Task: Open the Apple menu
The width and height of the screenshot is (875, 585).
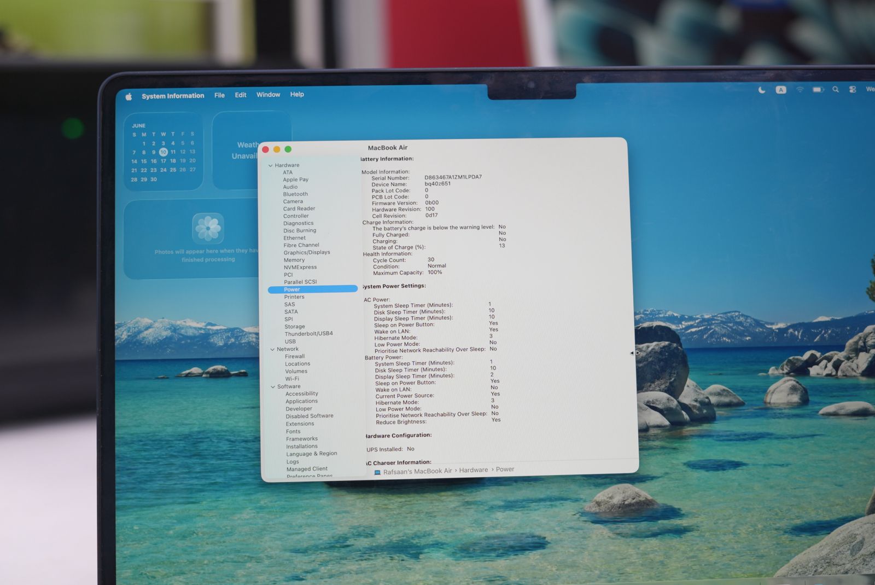Action: click(129, 97)
